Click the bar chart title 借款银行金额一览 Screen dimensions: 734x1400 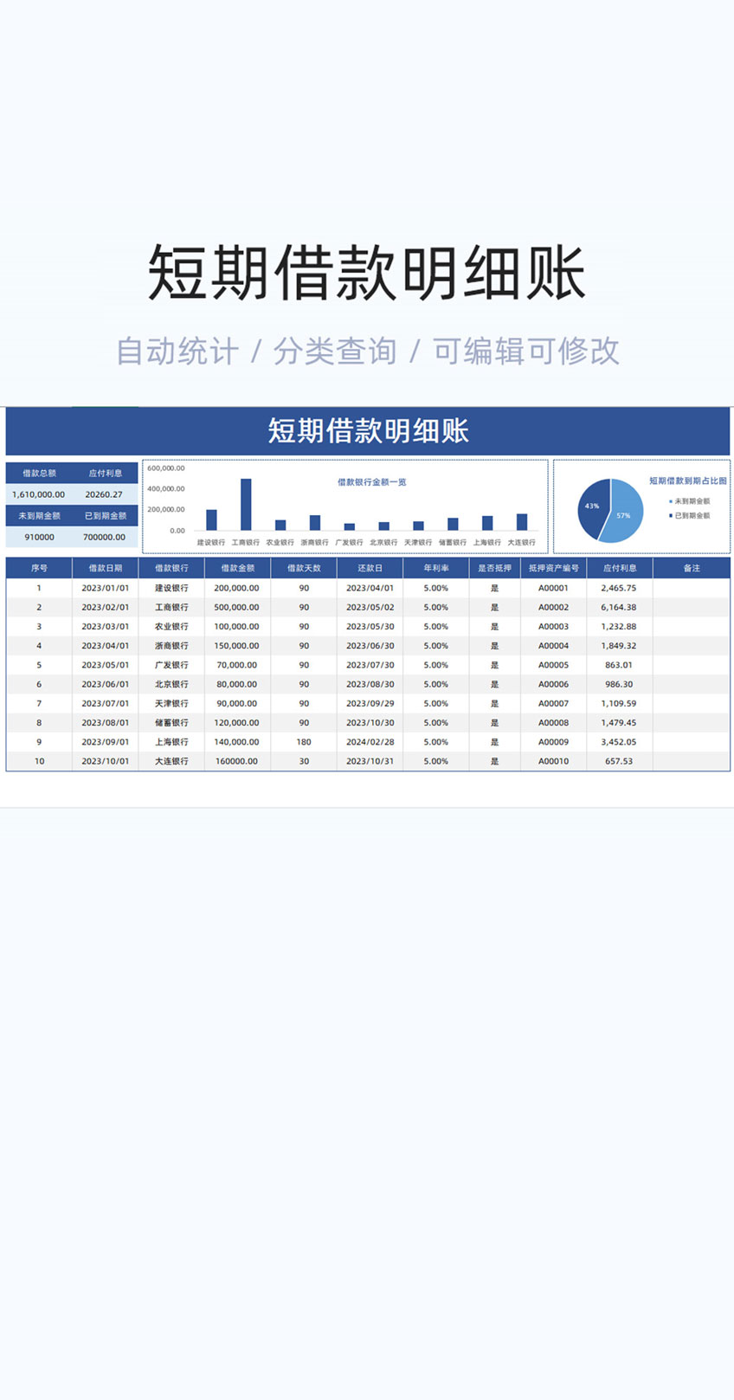click(x=371, y=482)
